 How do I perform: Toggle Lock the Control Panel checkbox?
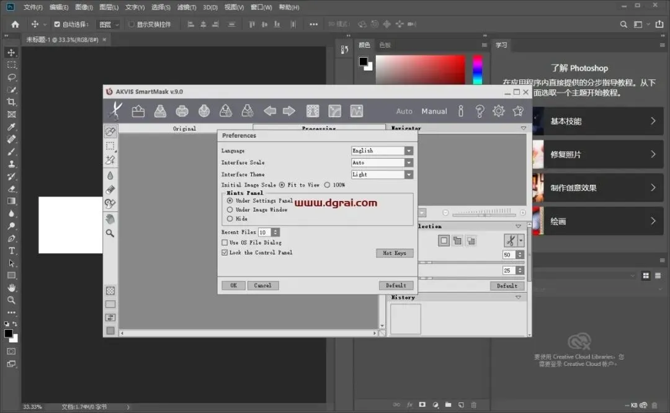225,252
